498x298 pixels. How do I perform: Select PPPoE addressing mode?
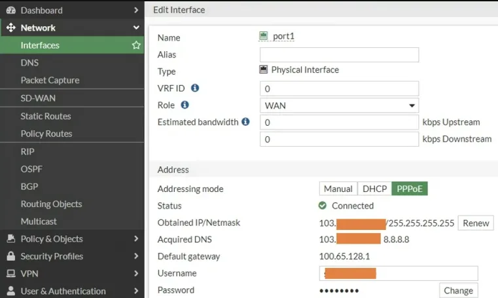pos(410,189)
